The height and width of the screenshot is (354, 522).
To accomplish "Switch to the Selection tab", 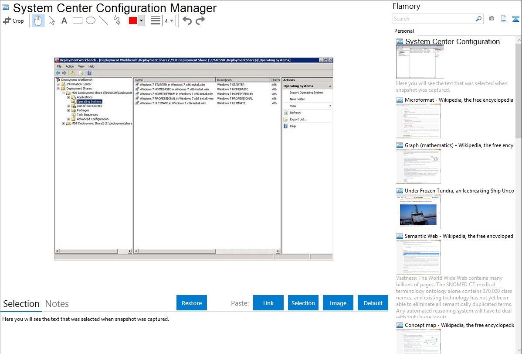I will click(21, 304).
